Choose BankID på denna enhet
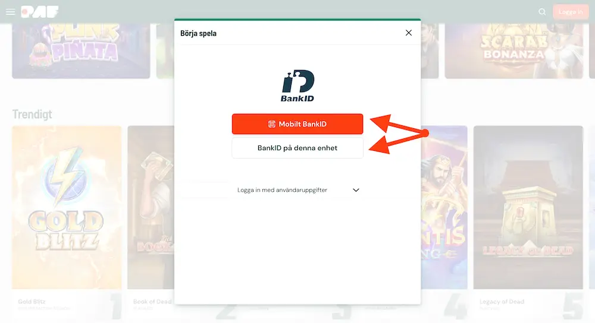The width and height of the screenshot is (595, 323). click(x=297, y=148)
